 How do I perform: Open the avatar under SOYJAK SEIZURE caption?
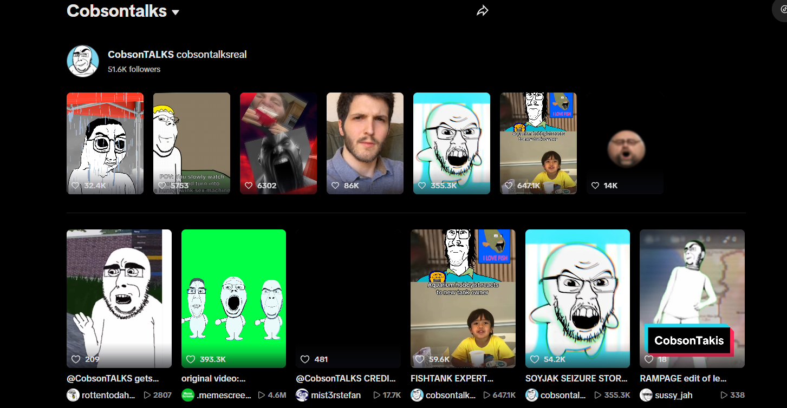point(532,395)
